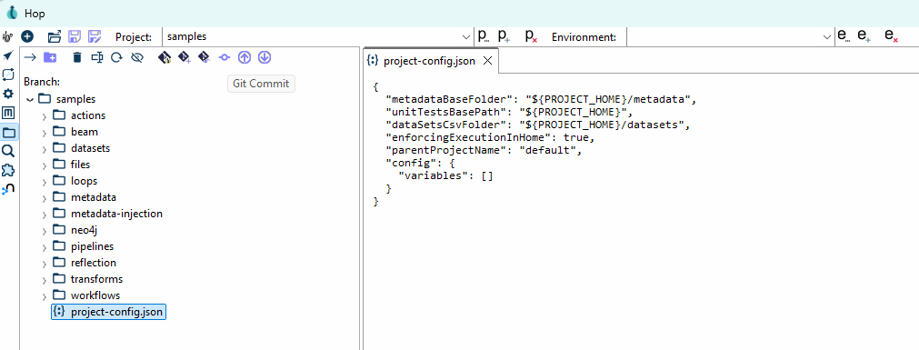
Task: Open the Metadata perspective icon
Action: click(8, 113)
